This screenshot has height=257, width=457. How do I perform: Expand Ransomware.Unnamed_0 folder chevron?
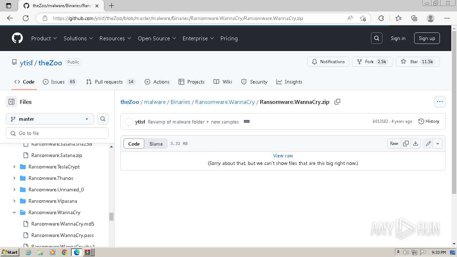(14, 190)
